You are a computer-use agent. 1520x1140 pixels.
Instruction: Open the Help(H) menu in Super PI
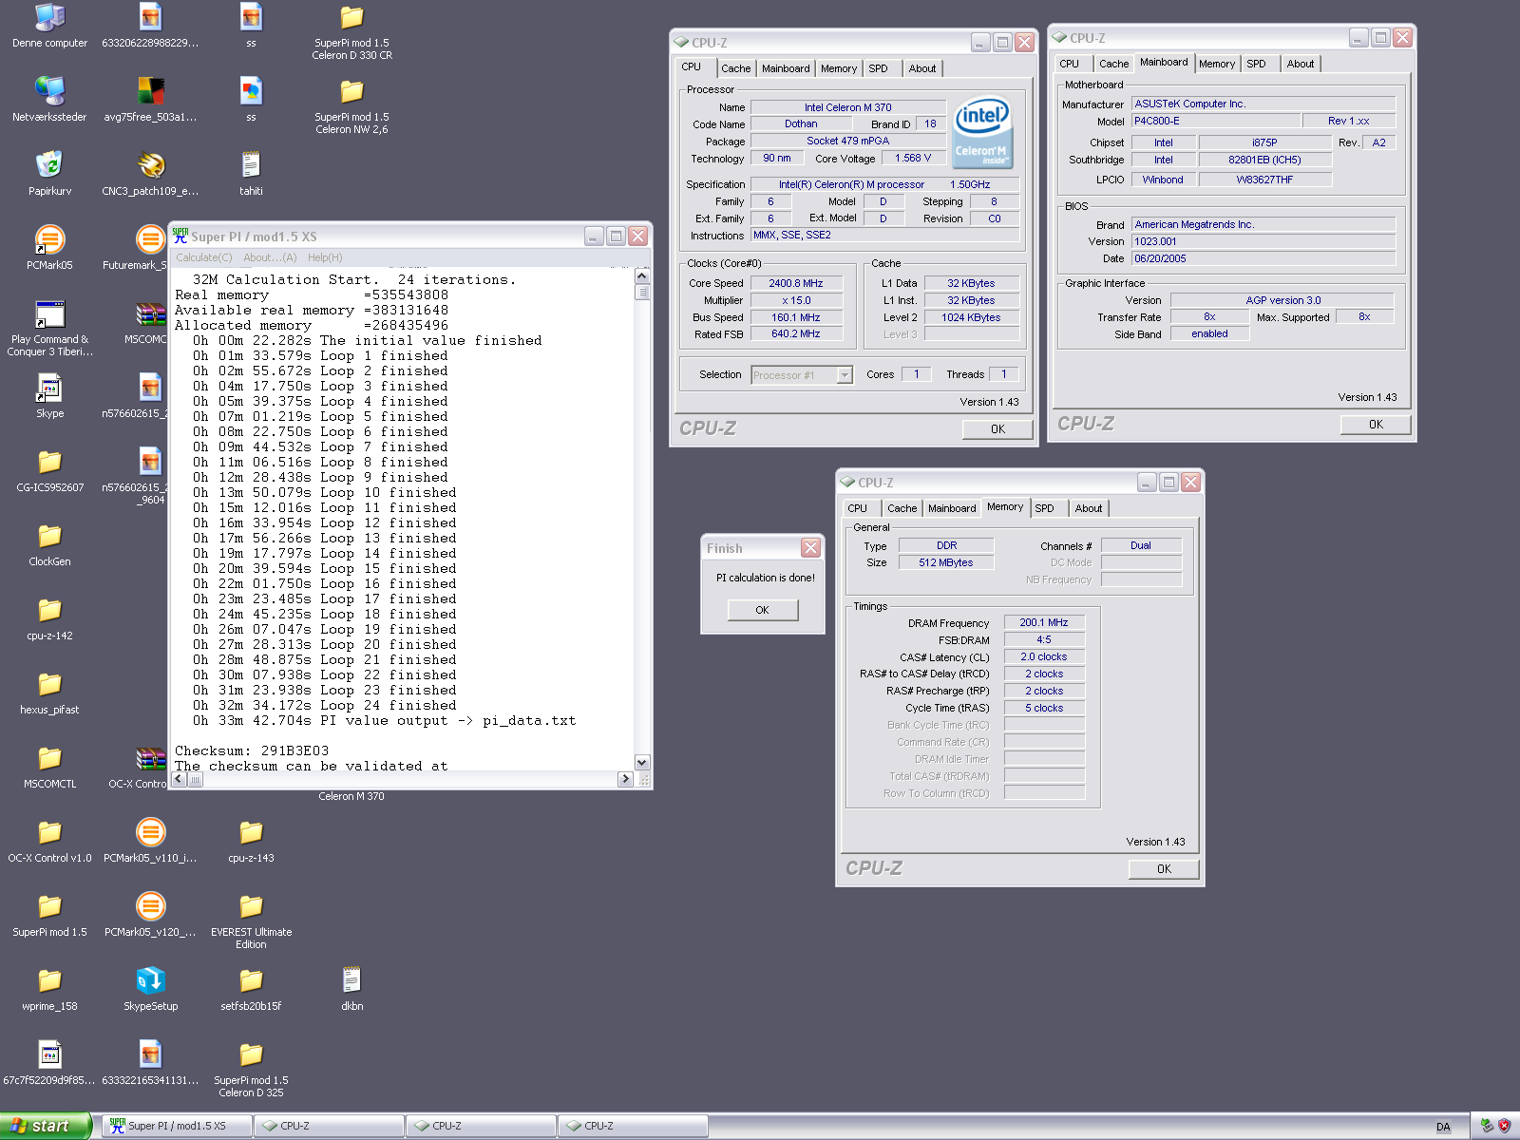[325, 257]
